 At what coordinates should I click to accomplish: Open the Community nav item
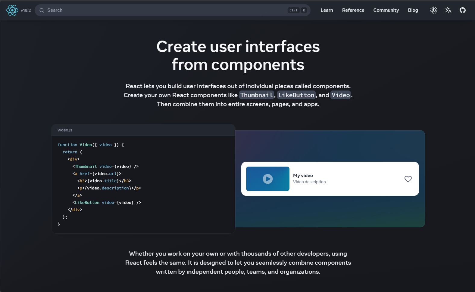tap(386, 10)
